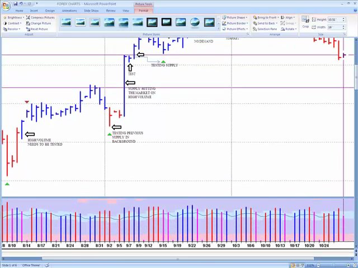Image resolution: width=358 pixels, height=268 pixels.
Task: Decrease the Width stepper down arrow
Action: (343, 28)
